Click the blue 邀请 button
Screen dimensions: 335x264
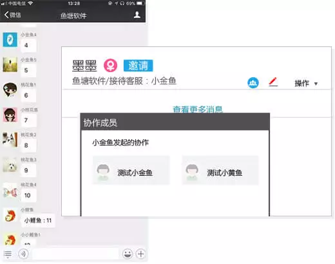click(138, 66)
